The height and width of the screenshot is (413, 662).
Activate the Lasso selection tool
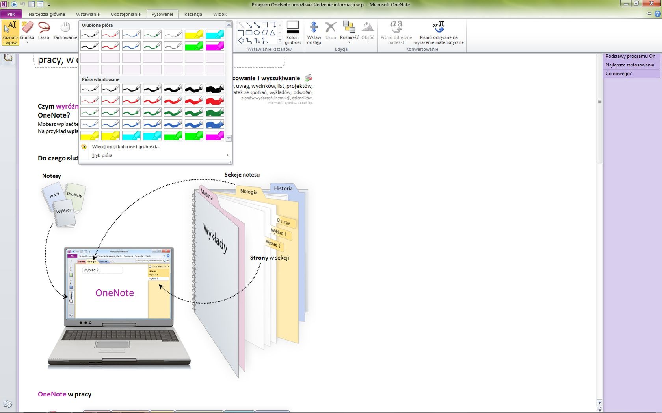(44, 31)
